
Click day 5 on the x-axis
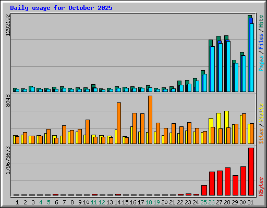coord(48,202)
